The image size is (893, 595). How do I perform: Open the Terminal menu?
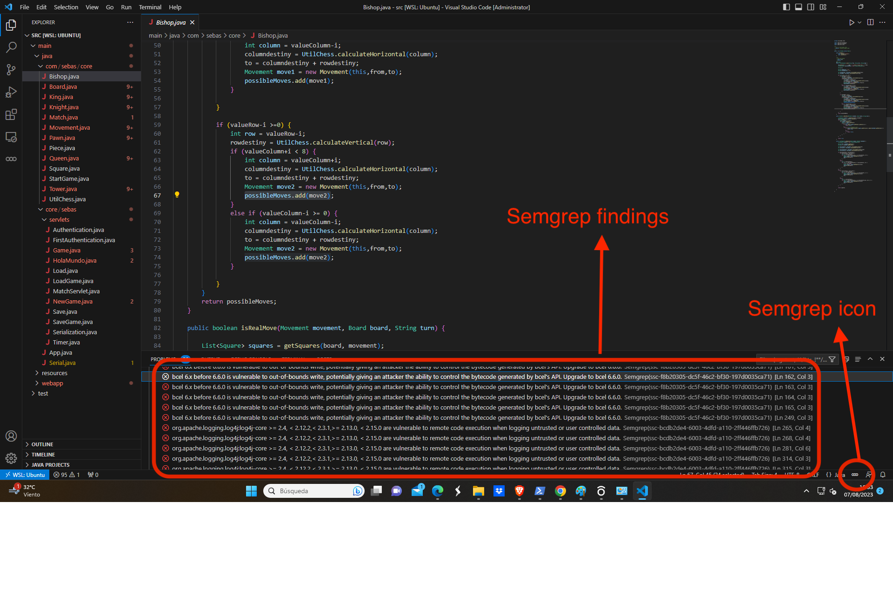(150, 7)
